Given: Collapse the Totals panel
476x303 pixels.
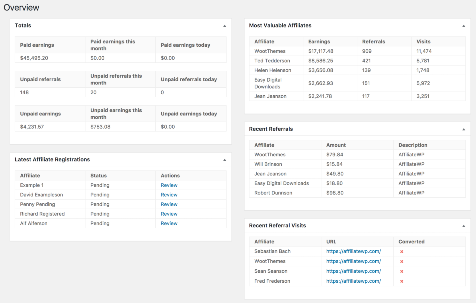Looking at the screenshot, I should (x=225, y=26).
